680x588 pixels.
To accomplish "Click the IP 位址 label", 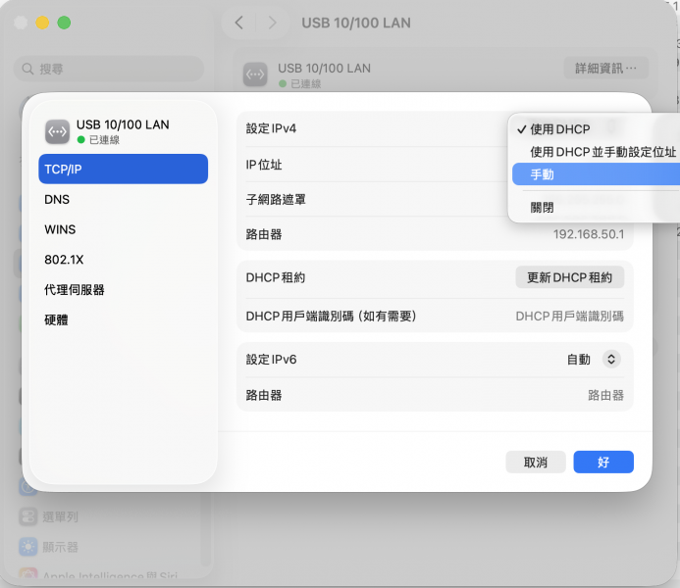I will [x=264, y=165].
